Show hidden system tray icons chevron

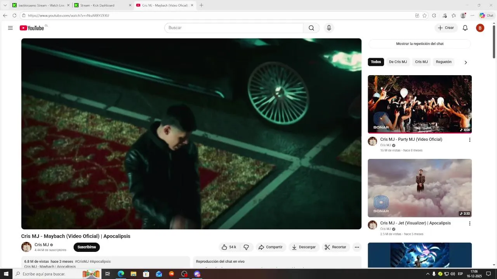coord(428,274)
